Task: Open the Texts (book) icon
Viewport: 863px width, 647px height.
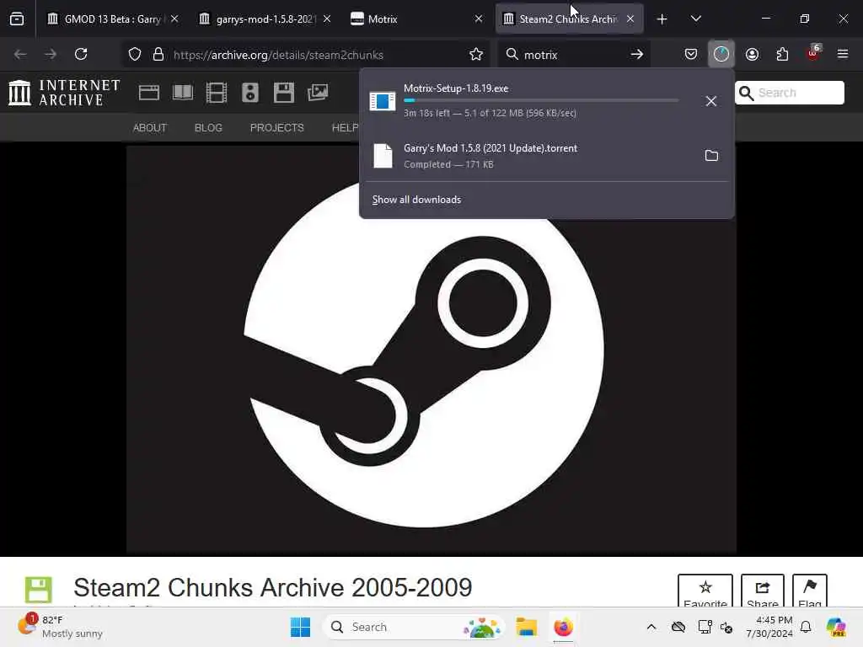Action: (183, 93)
